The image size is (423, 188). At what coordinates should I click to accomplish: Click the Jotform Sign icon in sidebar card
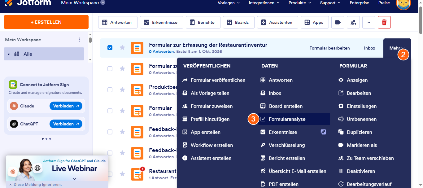coord(13,85)
